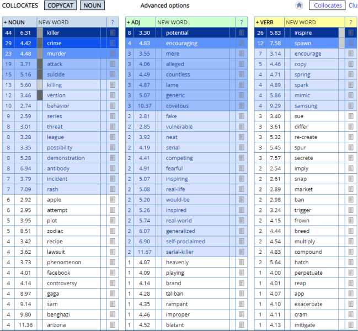
Task: Open Advanced options
Action: (x=165, y=6)
